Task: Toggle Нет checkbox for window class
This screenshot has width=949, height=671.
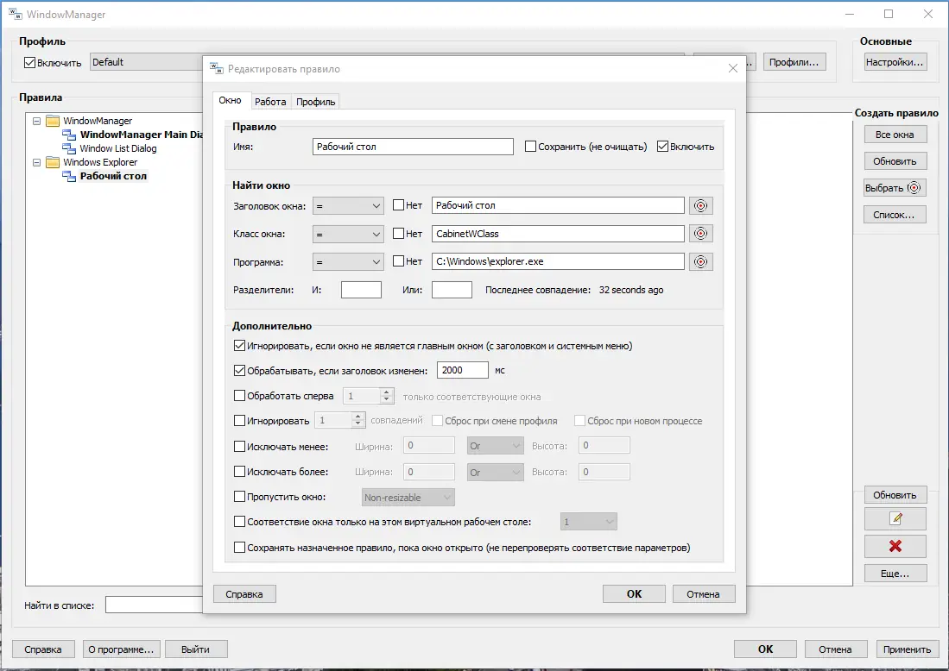Action: point(398,233)
